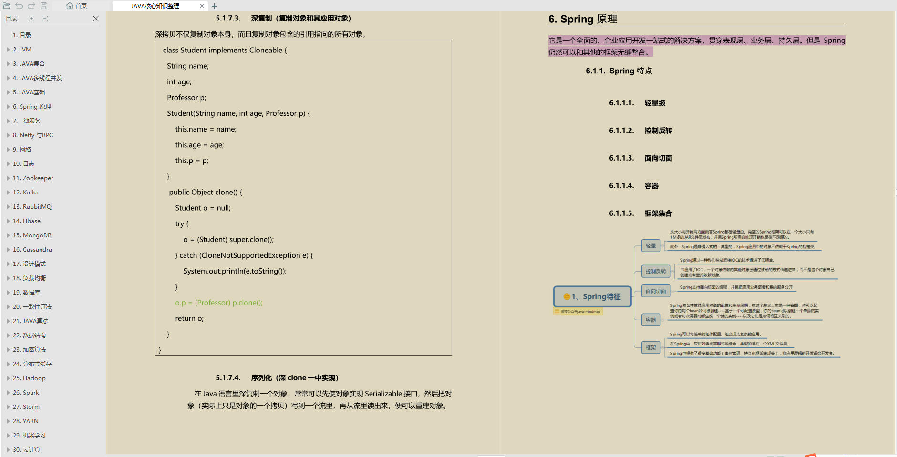The width and height of the screenshot is (897, 457).
Task: Open 21. JAVA算法 outline entry
Action: point(31,321)
